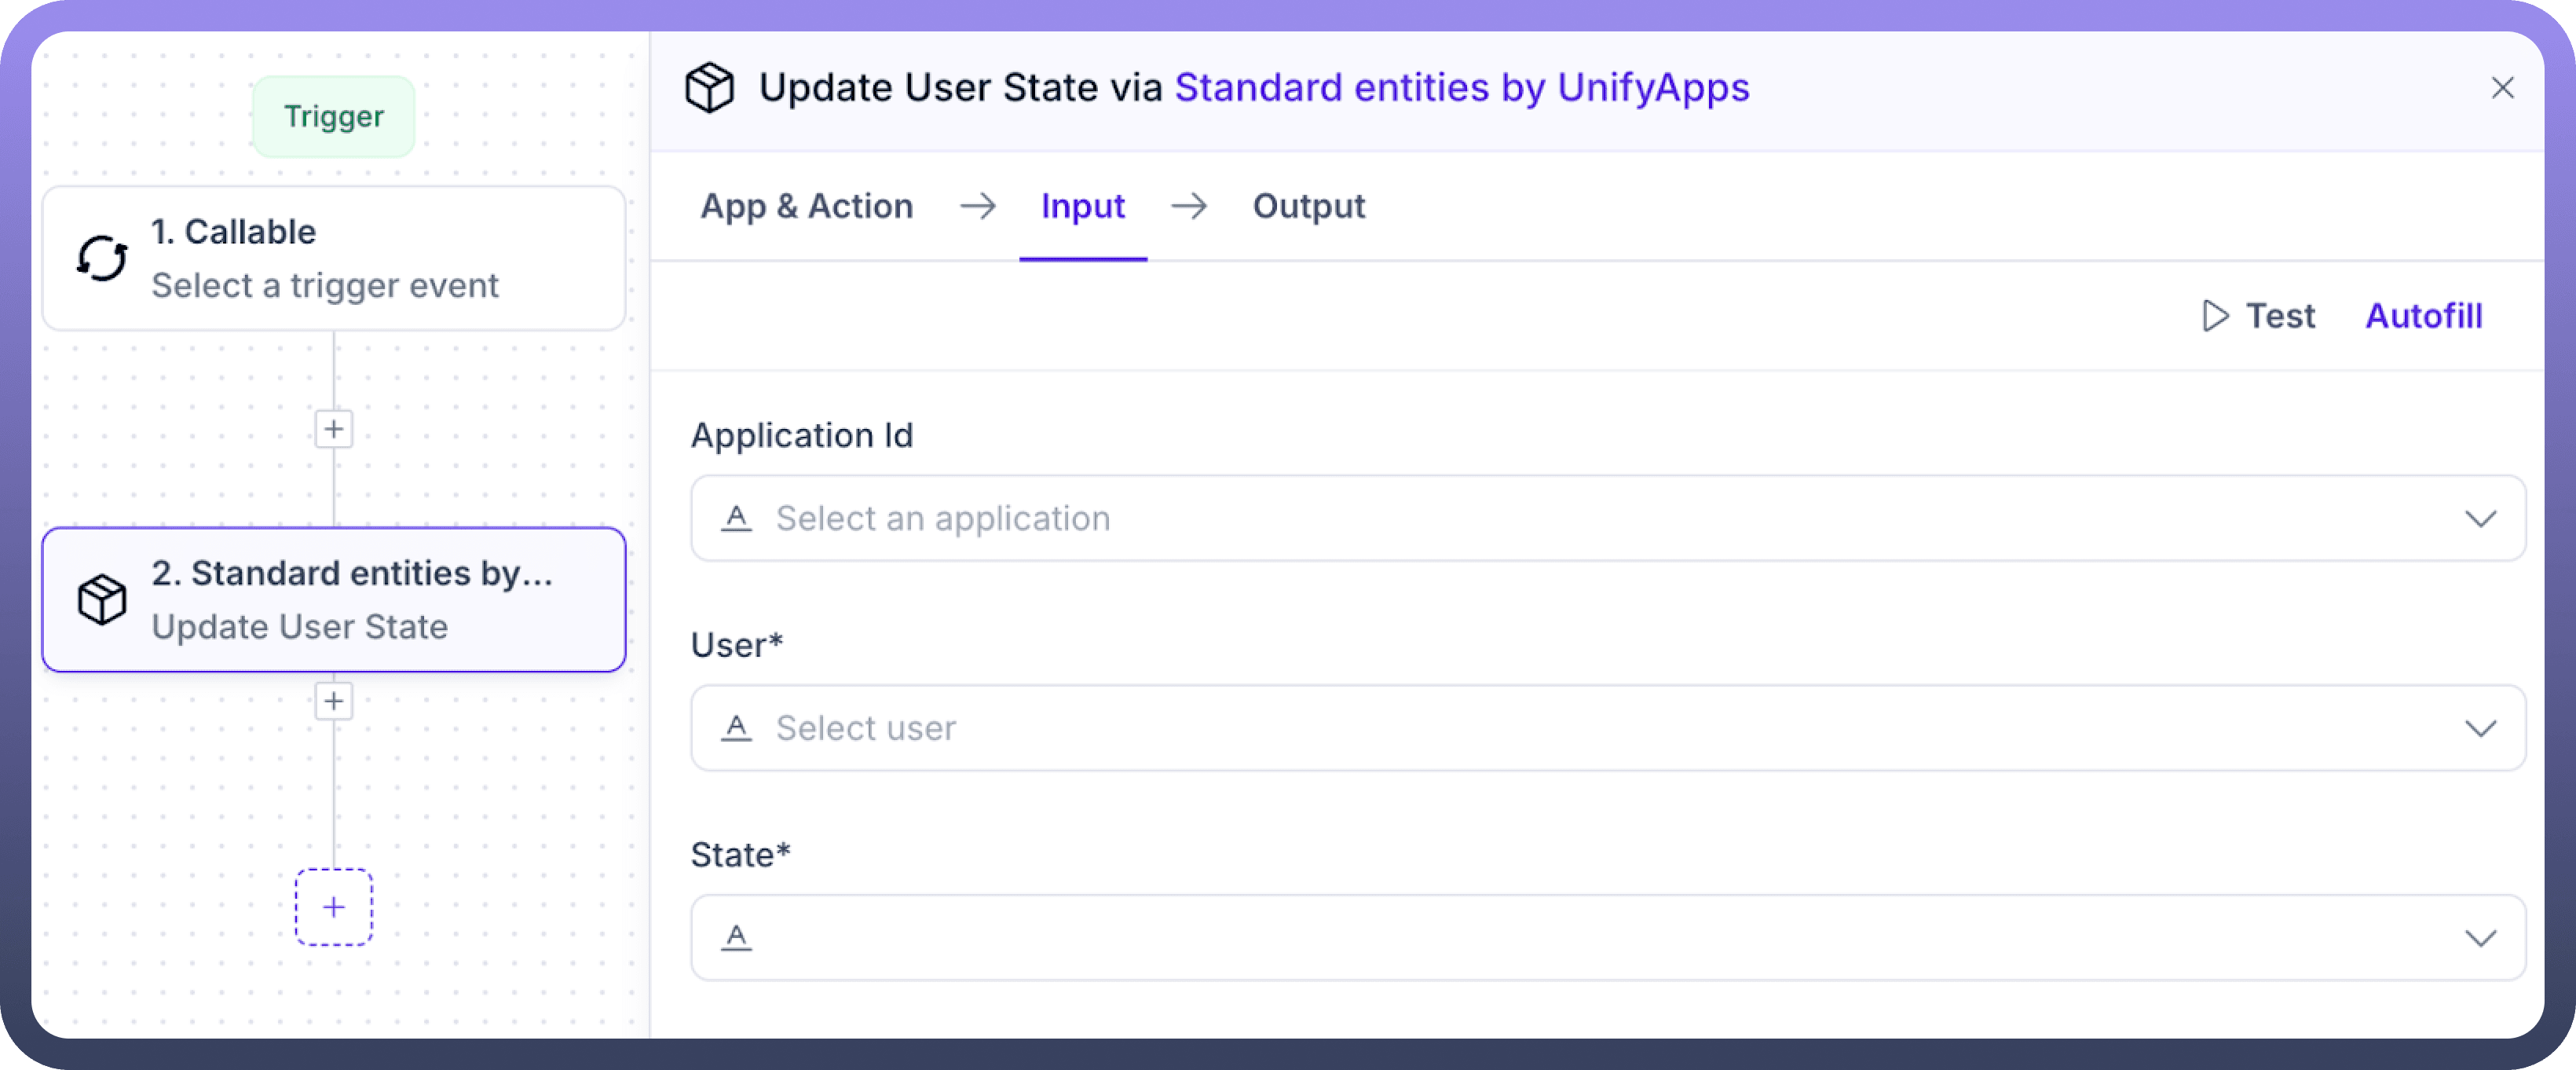Expand the User dropdown chevron
The height and width of the screenshot is (1070, 2576).
click(2480, 728)
